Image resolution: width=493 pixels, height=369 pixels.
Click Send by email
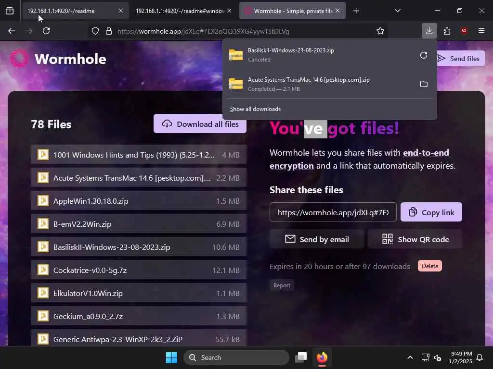[x=317, y=239]
